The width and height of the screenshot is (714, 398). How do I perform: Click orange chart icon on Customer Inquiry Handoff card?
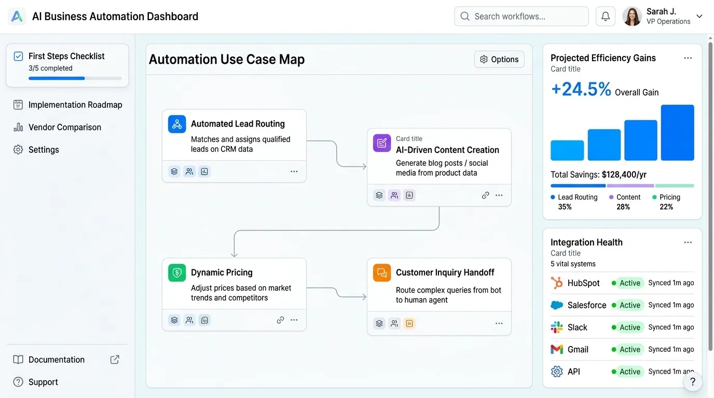click(409, 323)
